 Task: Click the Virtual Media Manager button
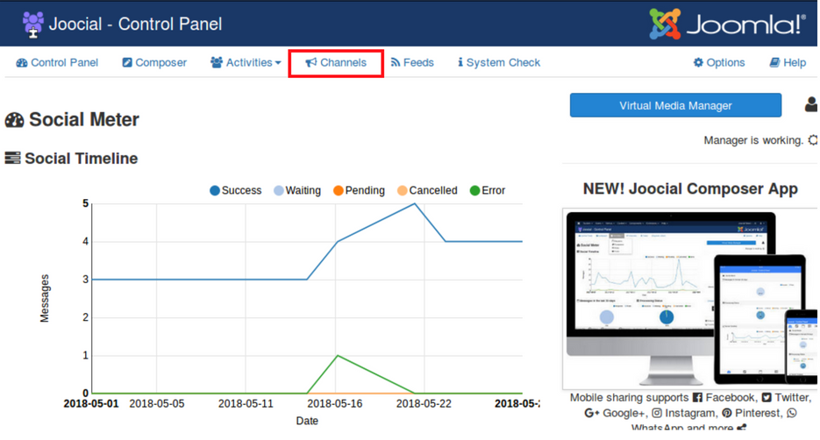coord(675,105)
